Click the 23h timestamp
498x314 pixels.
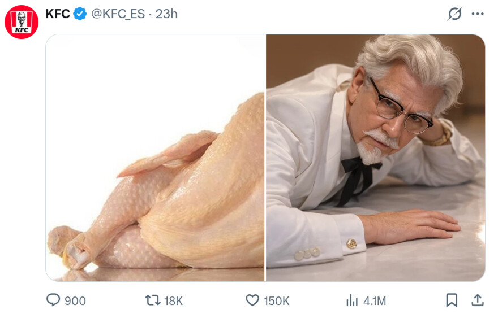pyautogui.click(x=166, y=14)
